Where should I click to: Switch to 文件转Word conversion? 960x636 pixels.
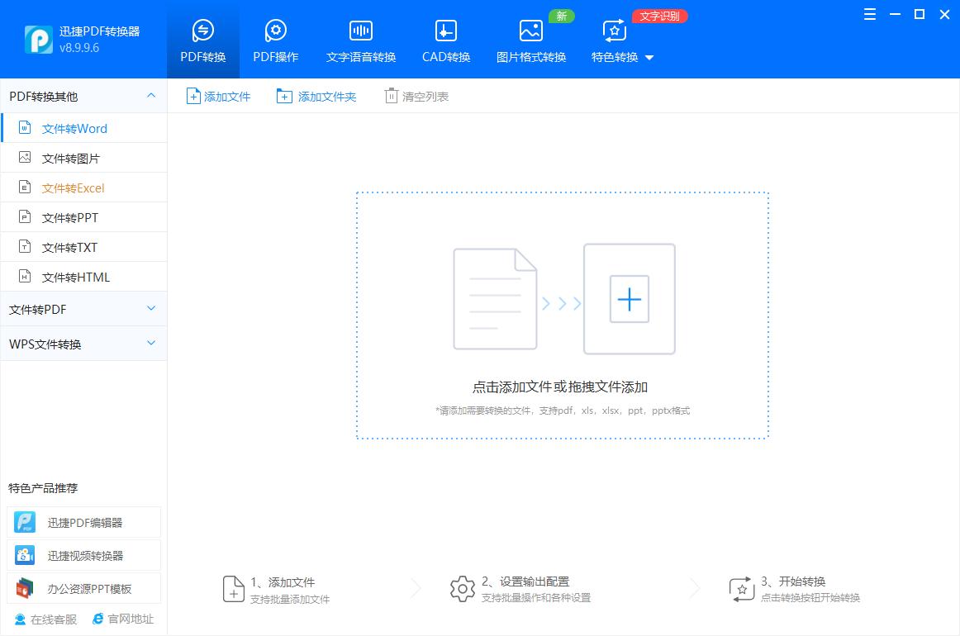click(x=73, y=128)
